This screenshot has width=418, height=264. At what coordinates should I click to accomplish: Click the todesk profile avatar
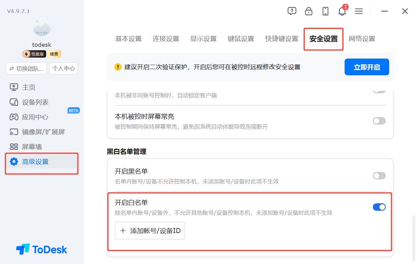42,27
